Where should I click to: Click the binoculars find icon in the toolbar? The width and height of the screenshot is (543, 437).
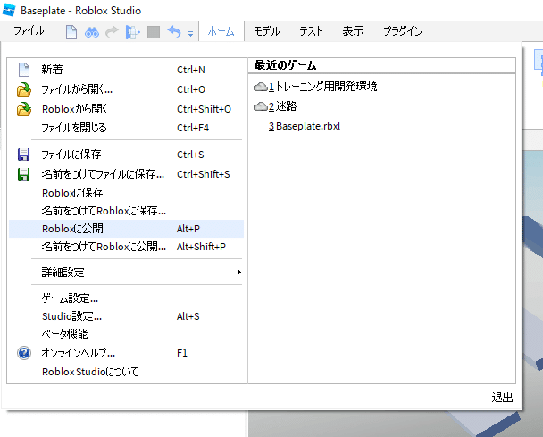click(x=92, y=32)
